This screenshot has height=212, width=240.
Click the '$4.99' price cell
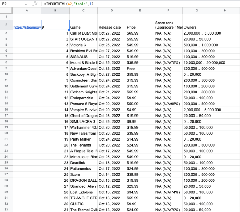point(140,110)
